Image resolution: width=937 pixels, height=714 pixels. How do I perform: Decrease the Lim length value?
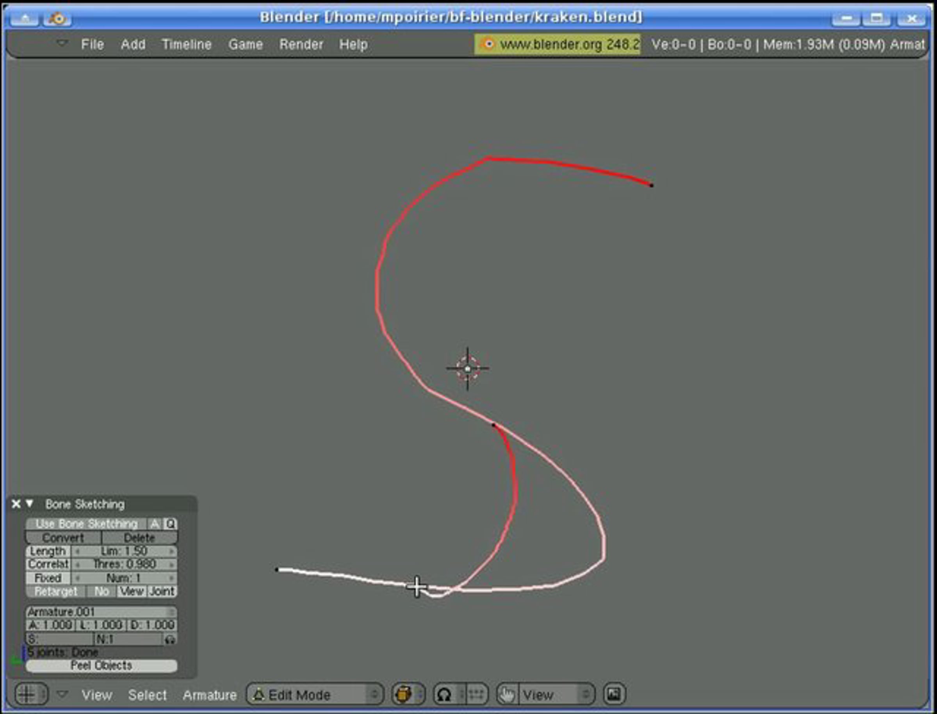77,551
